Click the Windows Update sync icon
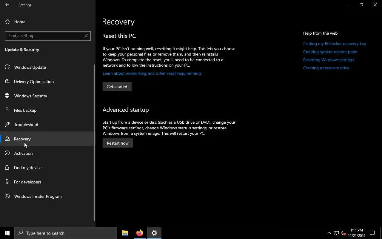This screenshot has width=382, height=239. point(7,67)
